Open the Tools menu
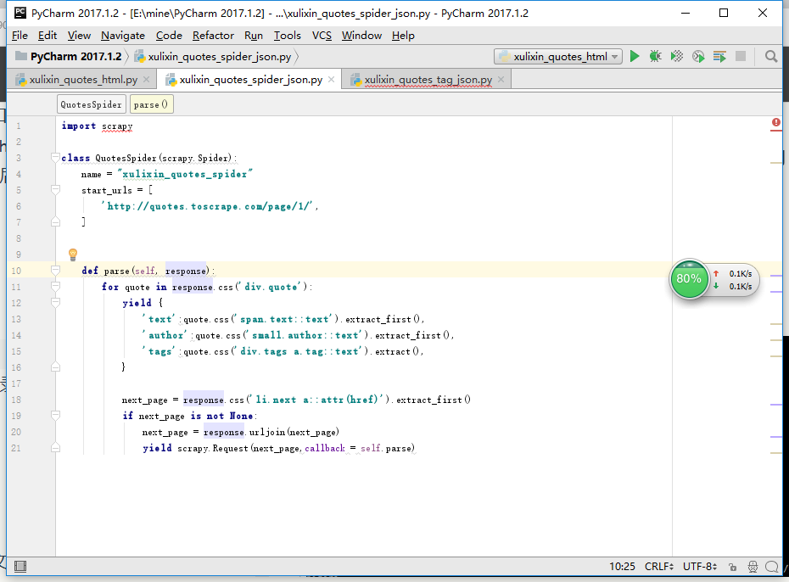The image size is (789, 582). pos(288,36)
